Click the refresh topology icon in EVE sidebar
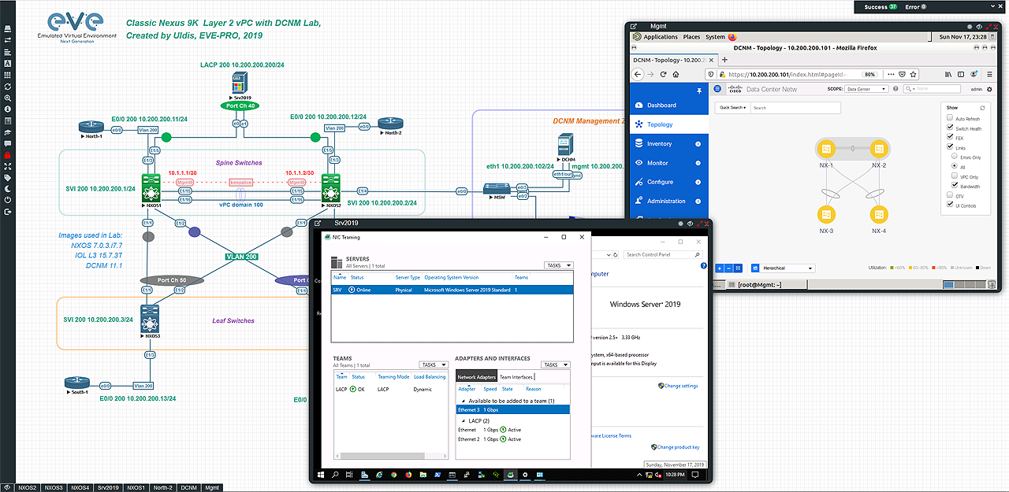The image size is (1009, 492). pos(7,86)
